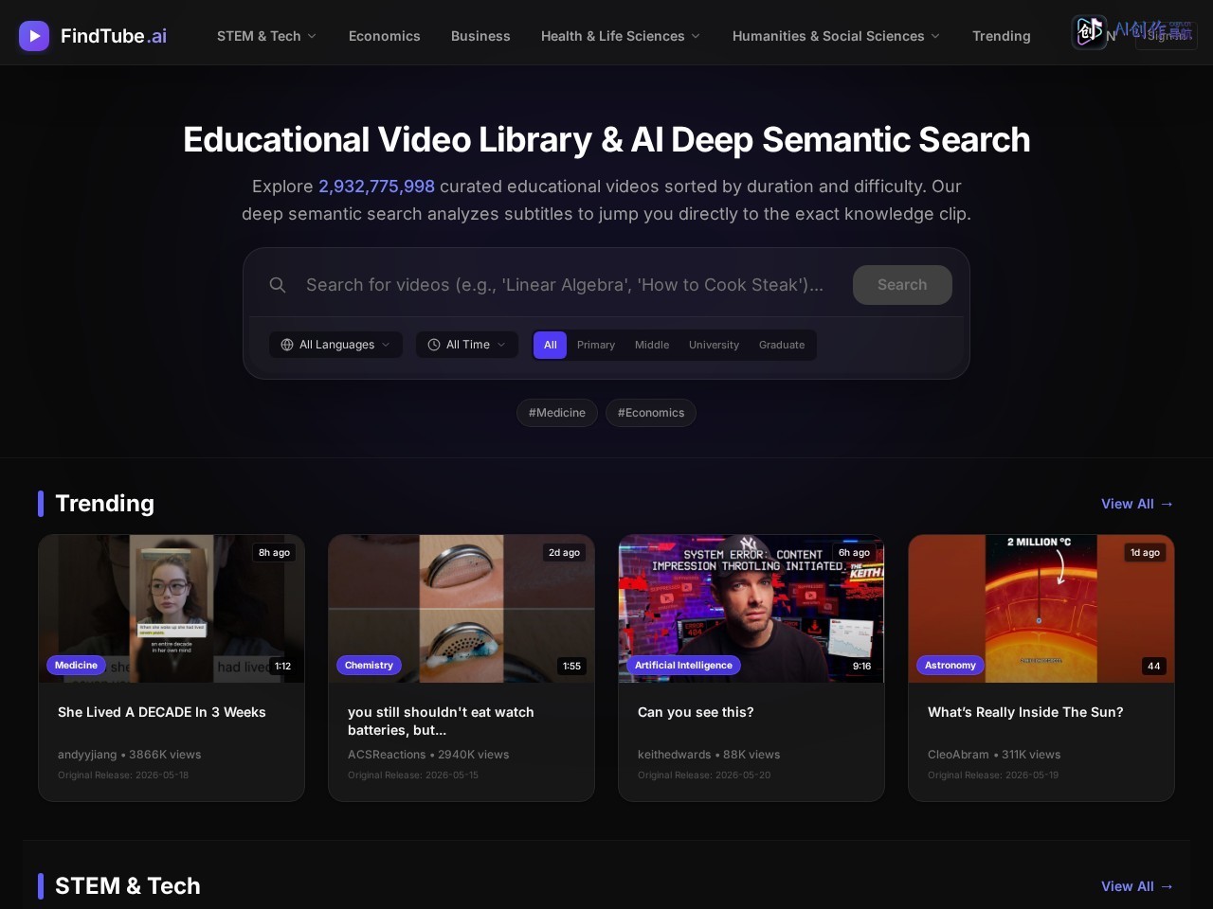Click the Search button
The image size is (1213, 909).
point(902,285)
